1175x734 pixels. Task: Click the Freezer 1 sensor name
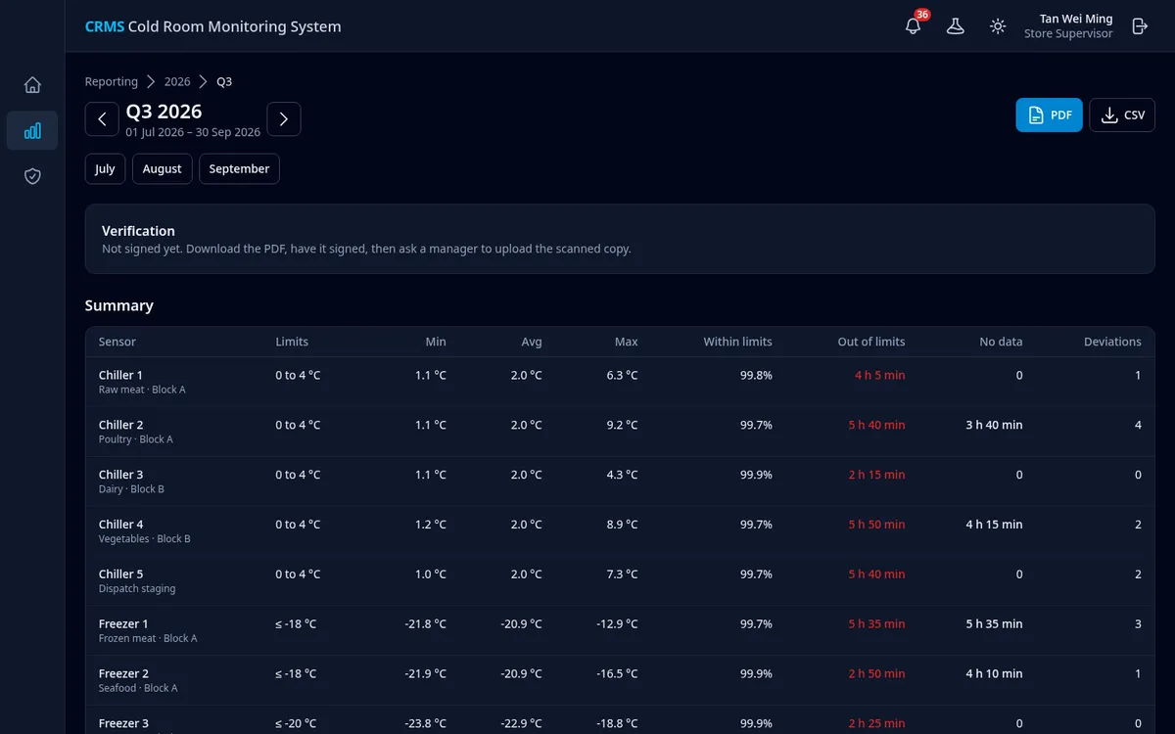pyautogui.click(x=123, y=623)
